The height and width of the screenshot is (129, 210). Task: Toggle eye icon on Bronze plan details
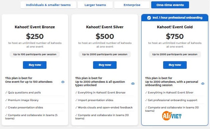tap(63, 82)
